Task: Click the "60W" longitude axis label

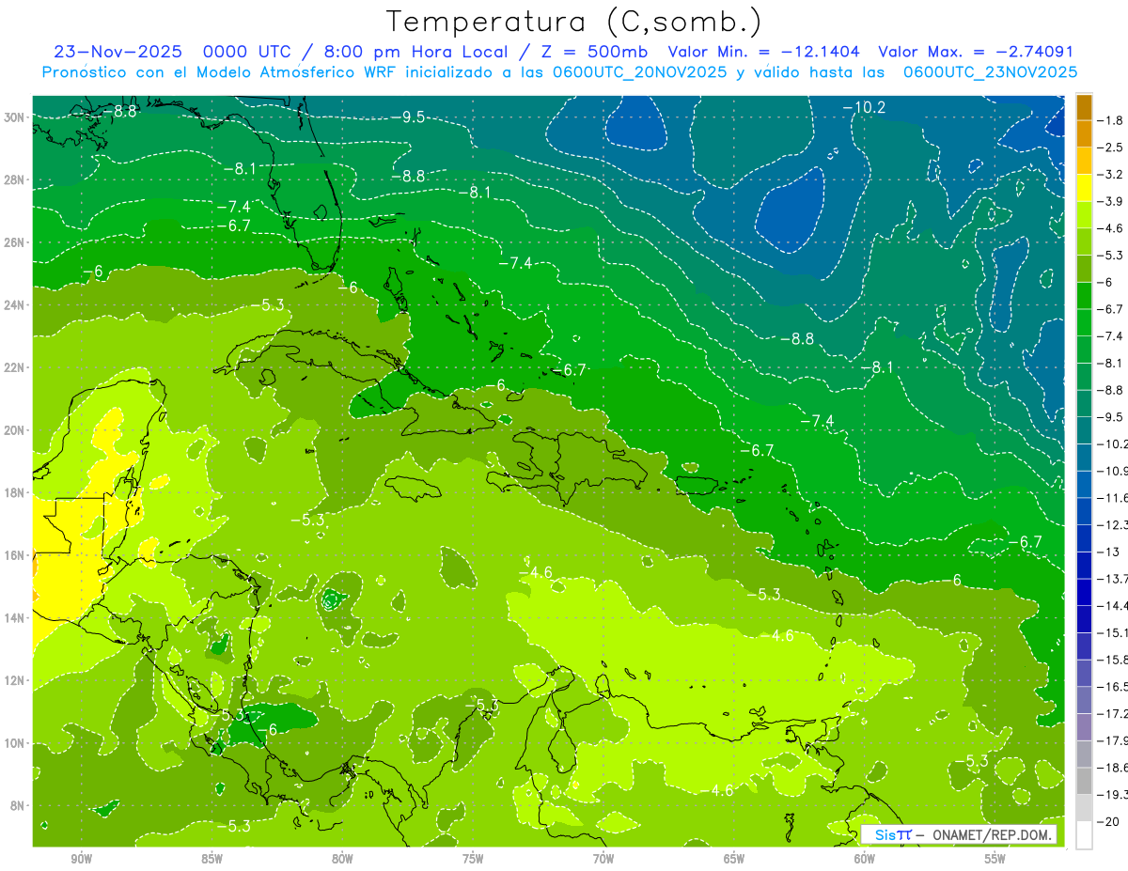Action: [865, 859]
